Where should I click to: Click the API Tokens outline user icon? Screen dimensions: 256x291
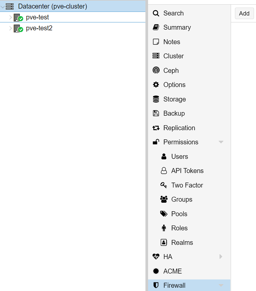pyautogui.click(x=164, y=171)
